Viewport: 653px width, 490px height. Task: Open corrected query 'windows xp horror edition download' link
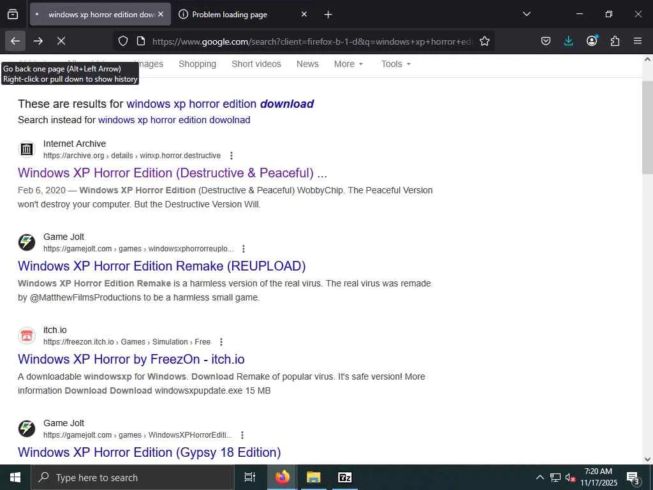220,104
